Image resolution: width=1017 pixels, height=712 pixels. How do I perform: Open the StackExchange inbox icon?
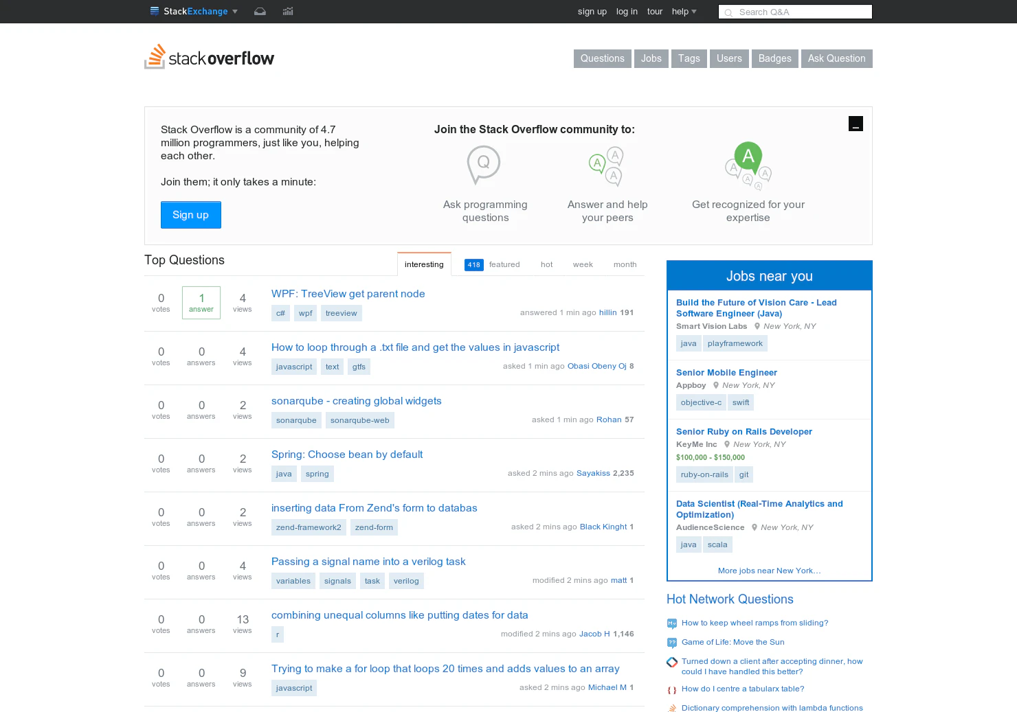[260, 12]
